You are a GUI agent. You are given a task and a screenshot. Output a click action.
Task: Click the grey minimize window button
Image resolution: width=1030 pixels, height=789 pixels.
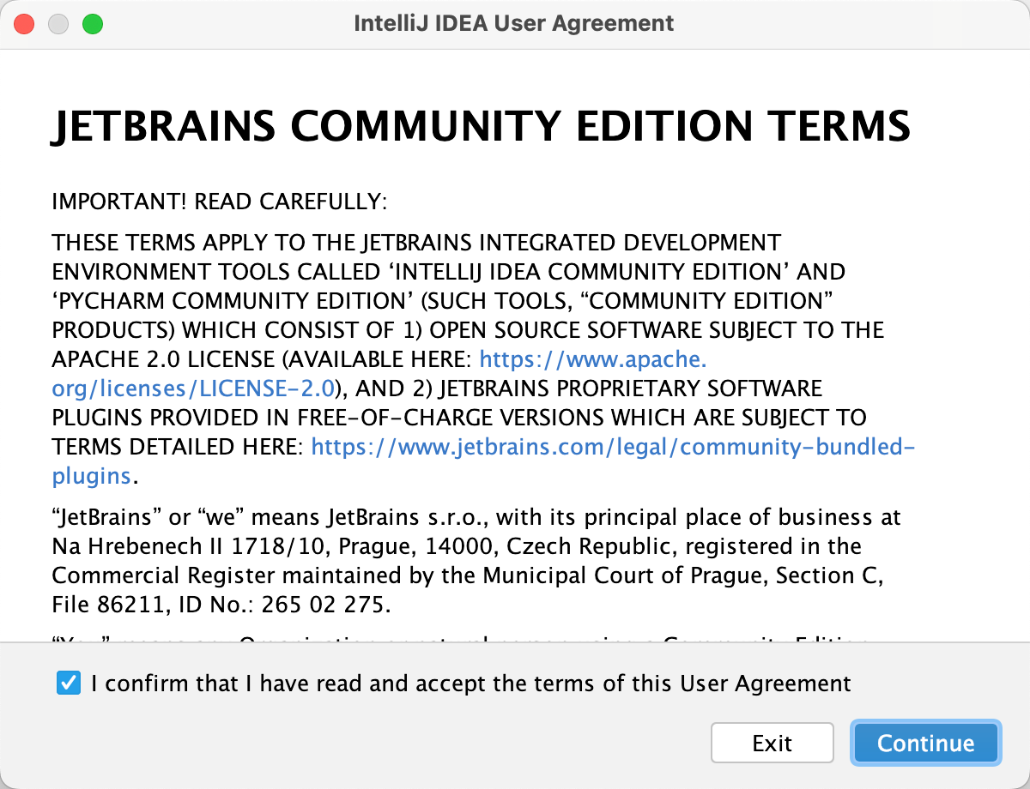[58, 24]
